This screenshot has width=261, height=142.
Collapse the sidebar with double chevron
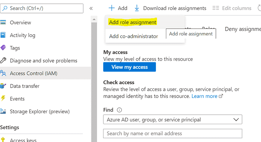point(91,8)
